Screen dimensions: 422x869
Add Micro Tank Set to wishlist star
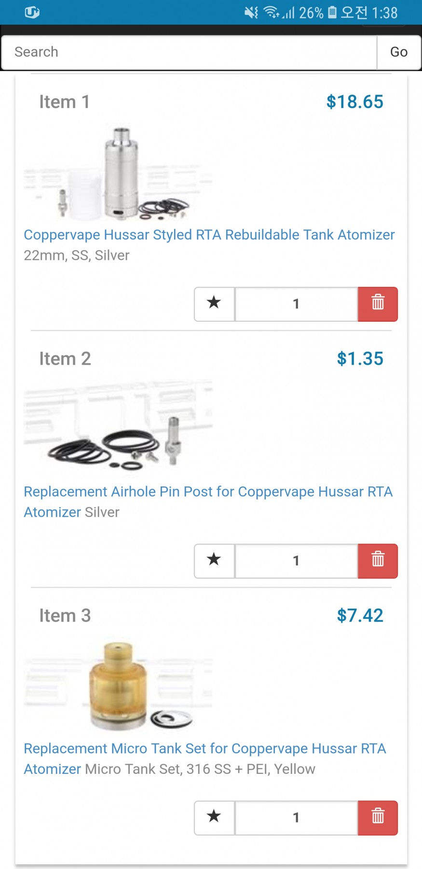(x=214, y=818)
